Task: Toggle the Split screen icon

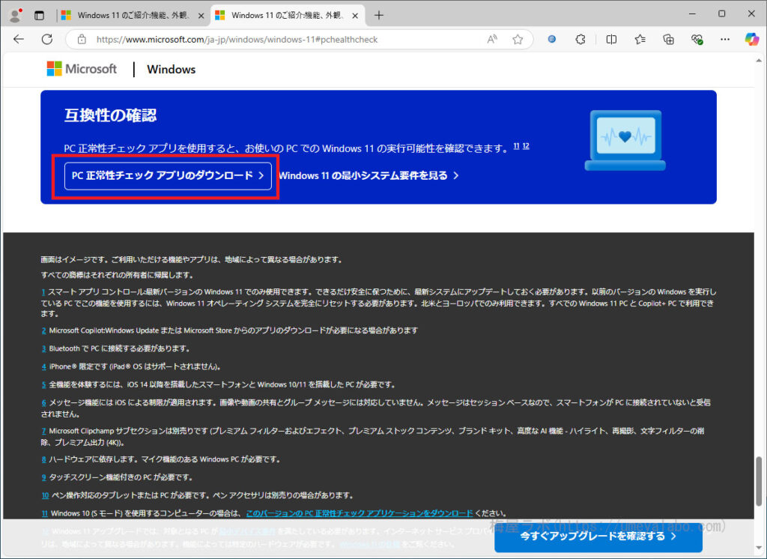Action: [x=611, y=39]
